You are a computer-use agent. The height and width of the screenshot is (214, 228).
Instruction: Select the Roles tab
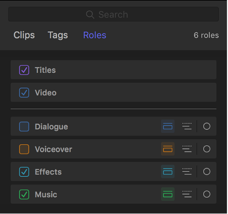(x=95, y=35)
